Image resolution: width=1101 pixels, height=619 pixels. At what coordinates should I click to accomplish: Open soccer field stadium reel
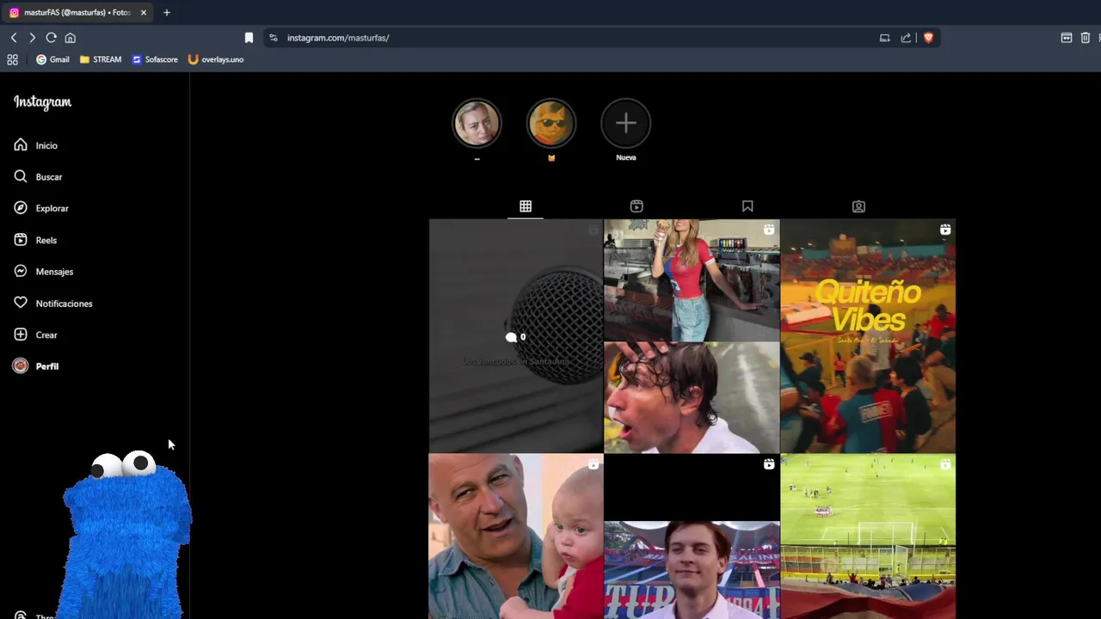[x=868, y=536]
